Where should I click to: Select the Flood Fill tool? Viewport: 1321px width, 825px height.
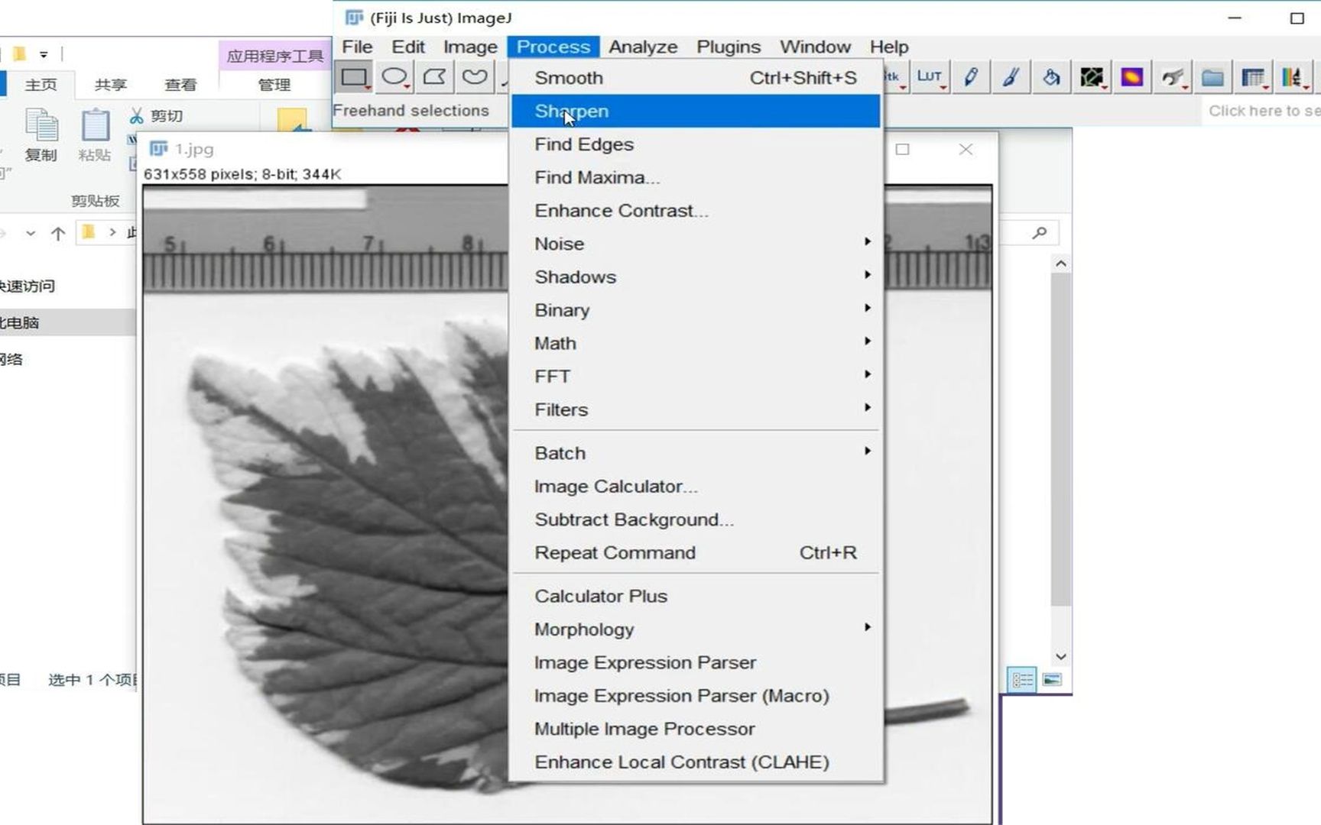tap(1051, 76)
